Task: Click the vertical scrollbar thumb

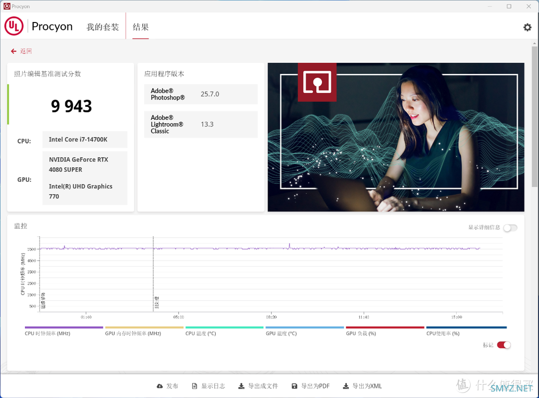Action: (x=534, y=117)
